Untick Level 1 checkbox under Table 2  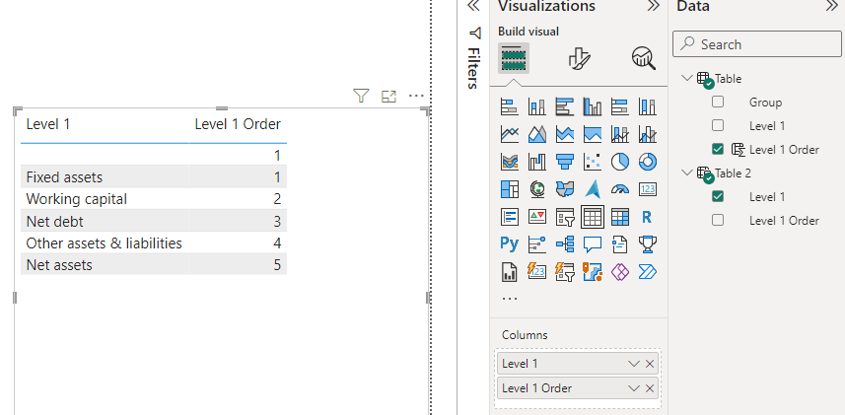coord(717,196)
